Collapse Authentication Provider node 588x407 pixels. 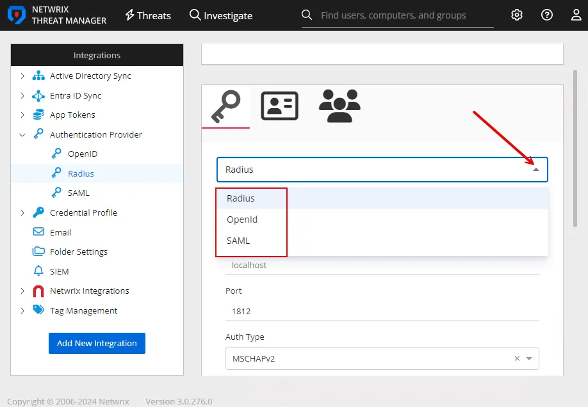coord(22,134)
